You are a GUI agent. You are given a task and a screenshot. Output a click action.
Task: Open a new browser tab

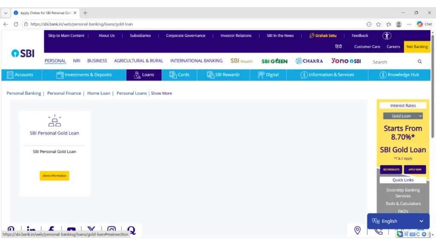pos(85,13)
